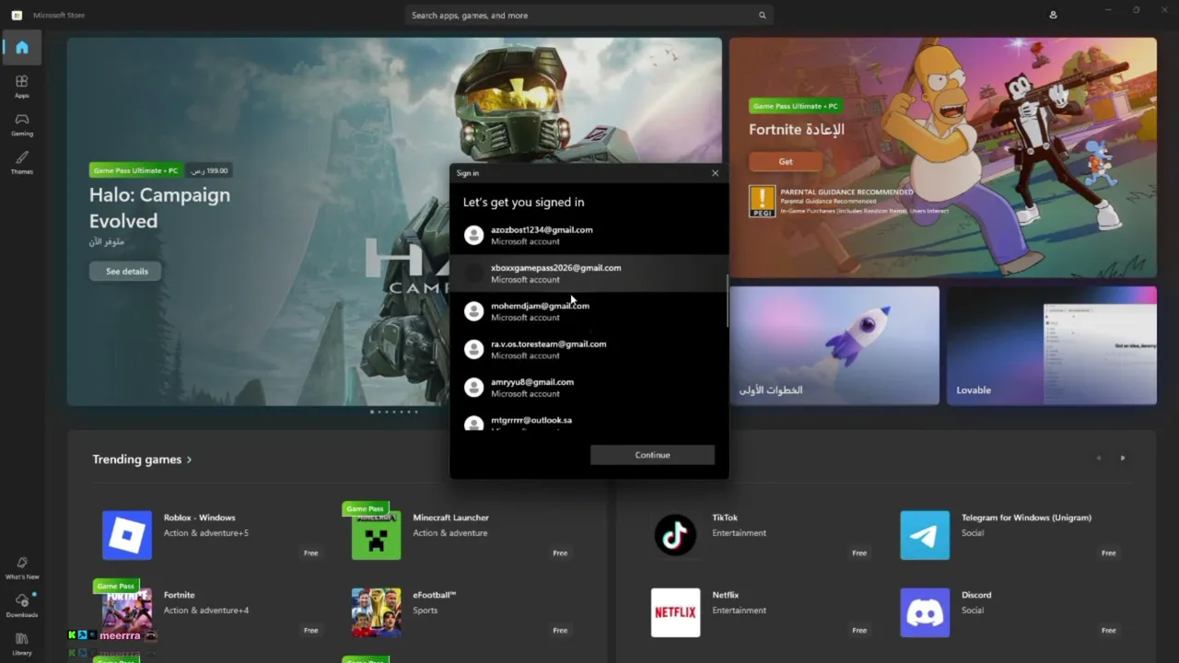Select the amryyu8@gmail.com account

coord(589,388)
